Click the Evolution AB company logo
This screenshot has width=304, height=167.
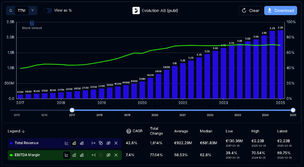coord(136,10)
